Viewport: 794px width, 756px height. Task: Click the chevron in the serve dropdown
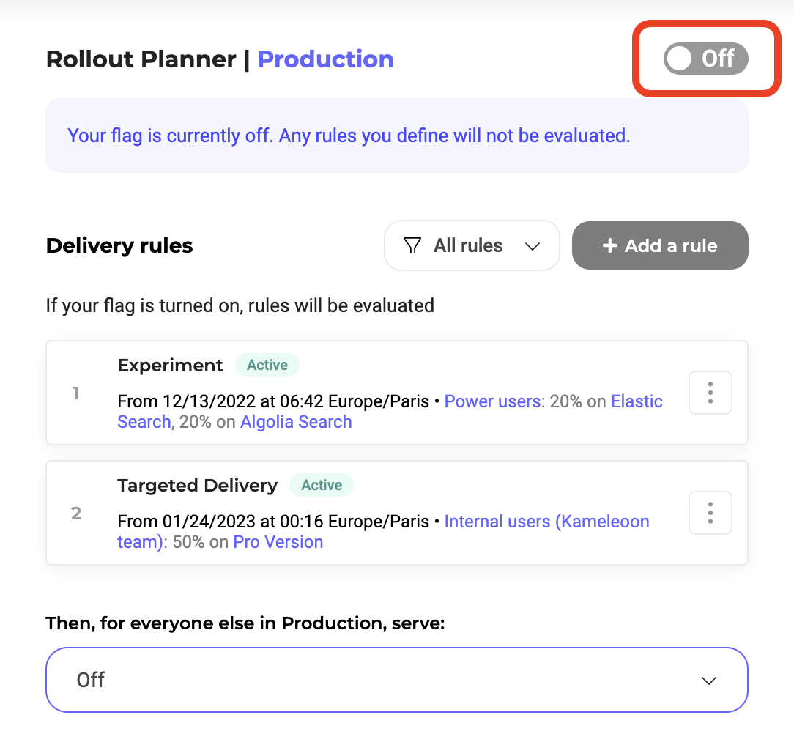pos(708,681)
